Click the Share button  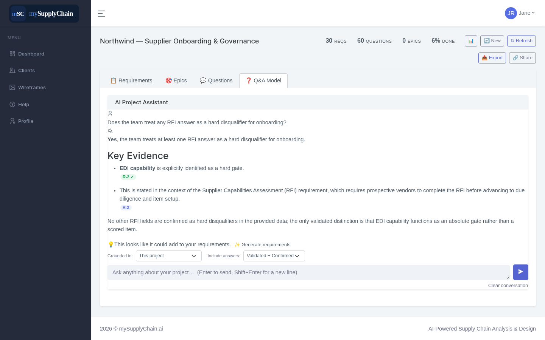point(522,58)
